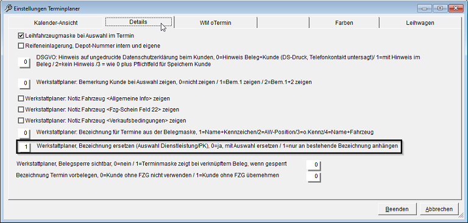
Task: Close the Einstellungen Terminplaner window
Action: (456, 9)
